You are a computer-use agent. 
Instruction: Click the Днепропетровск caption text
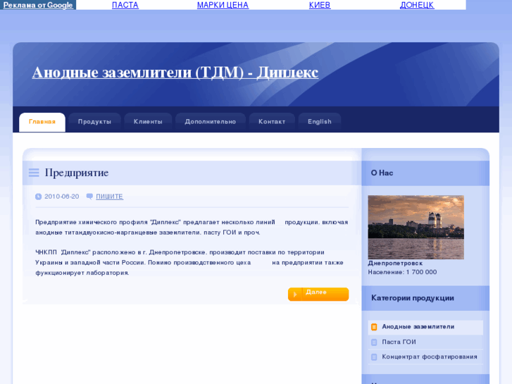pyautogui.click(x=395, y=263)
